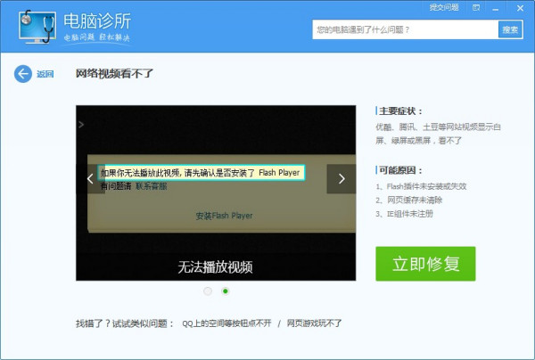Screen dimensions: 535x360
Task: Focus the problem search input field
Action: point(406,29)
